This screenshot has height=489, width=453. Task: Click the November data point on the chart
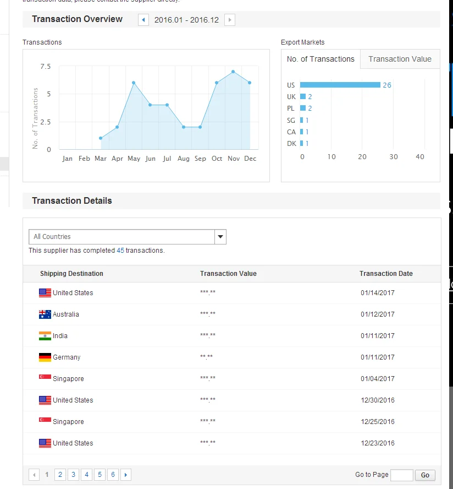(233, 72)
